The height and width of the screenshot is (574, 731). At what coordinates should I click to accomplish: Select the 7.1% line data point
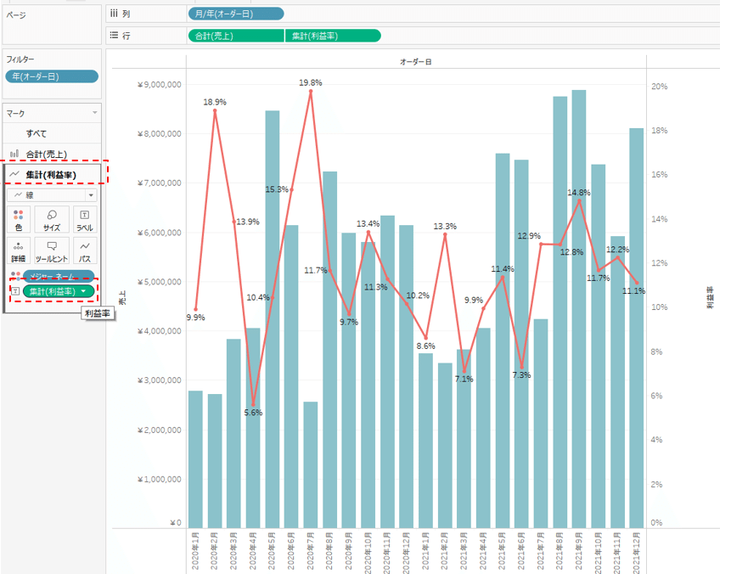pyautogui.click(x=464, y=371)
